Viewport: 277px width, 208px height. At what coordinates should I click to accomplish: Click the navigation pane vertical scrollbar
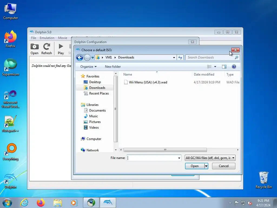(x=116, y=109)
